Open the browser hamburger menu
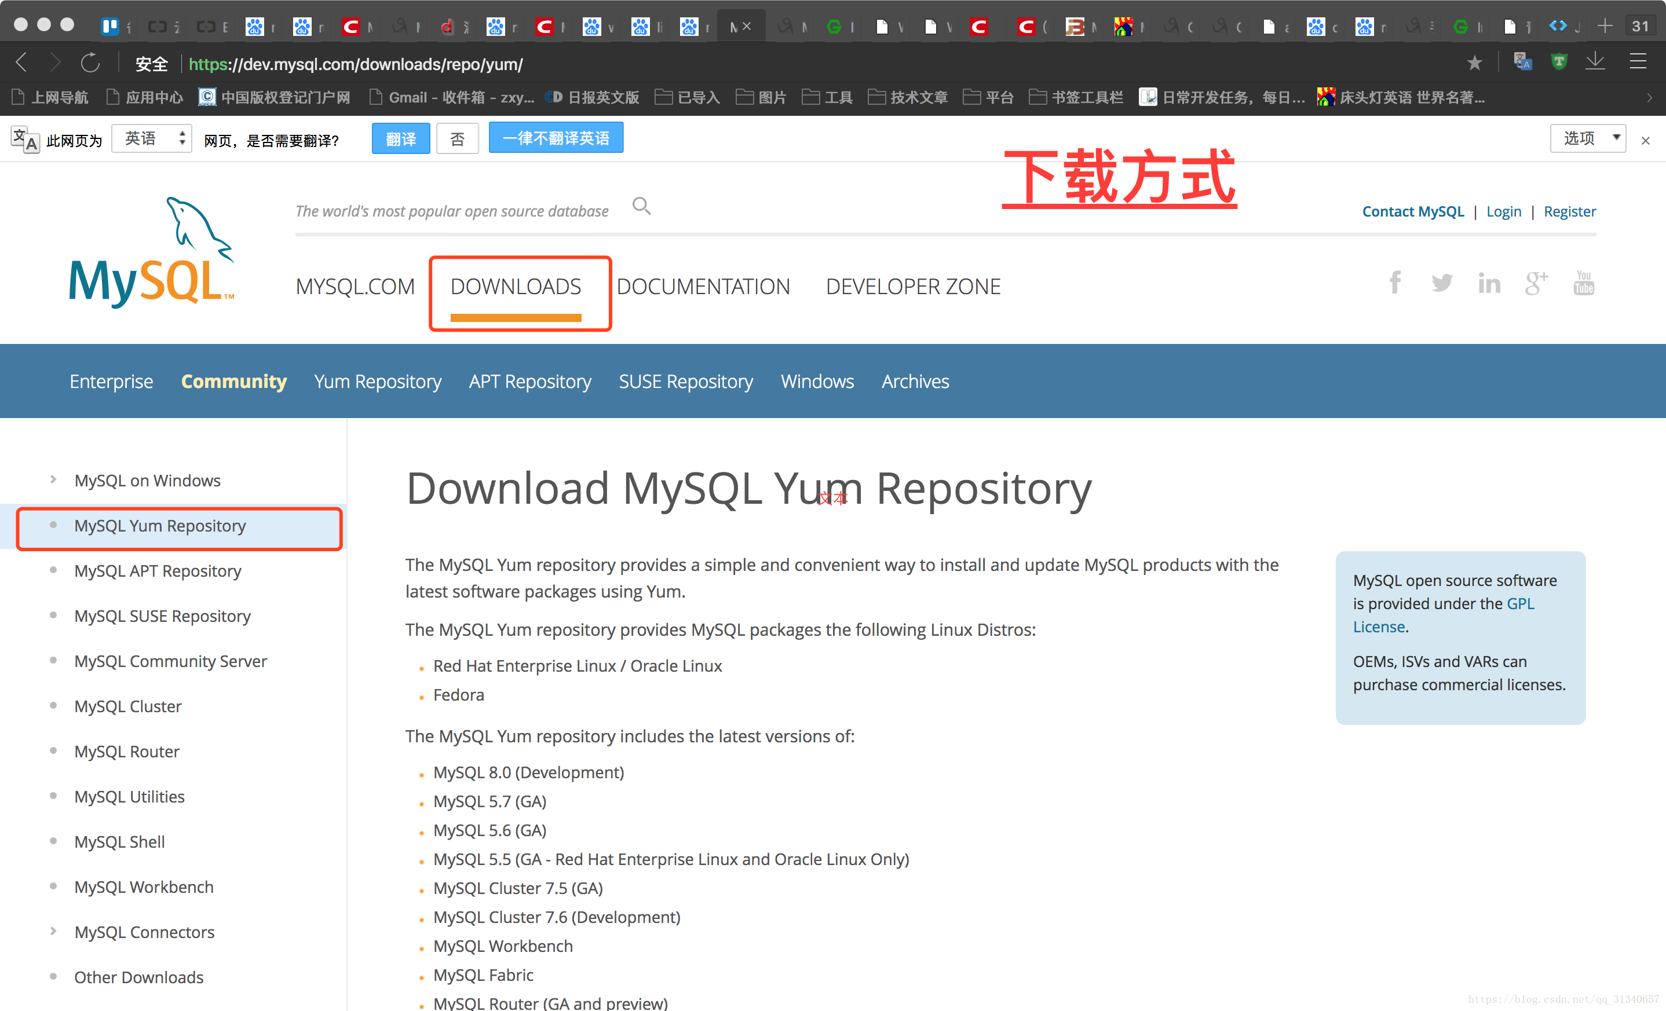The image size is (1666, 1011). (x=1638, y=61)
